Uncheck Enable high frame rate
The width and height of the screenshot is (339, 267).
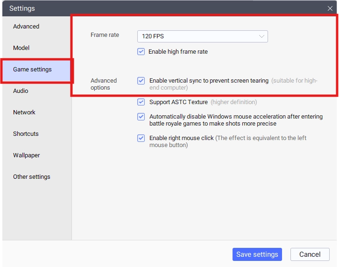pos(141,52)
